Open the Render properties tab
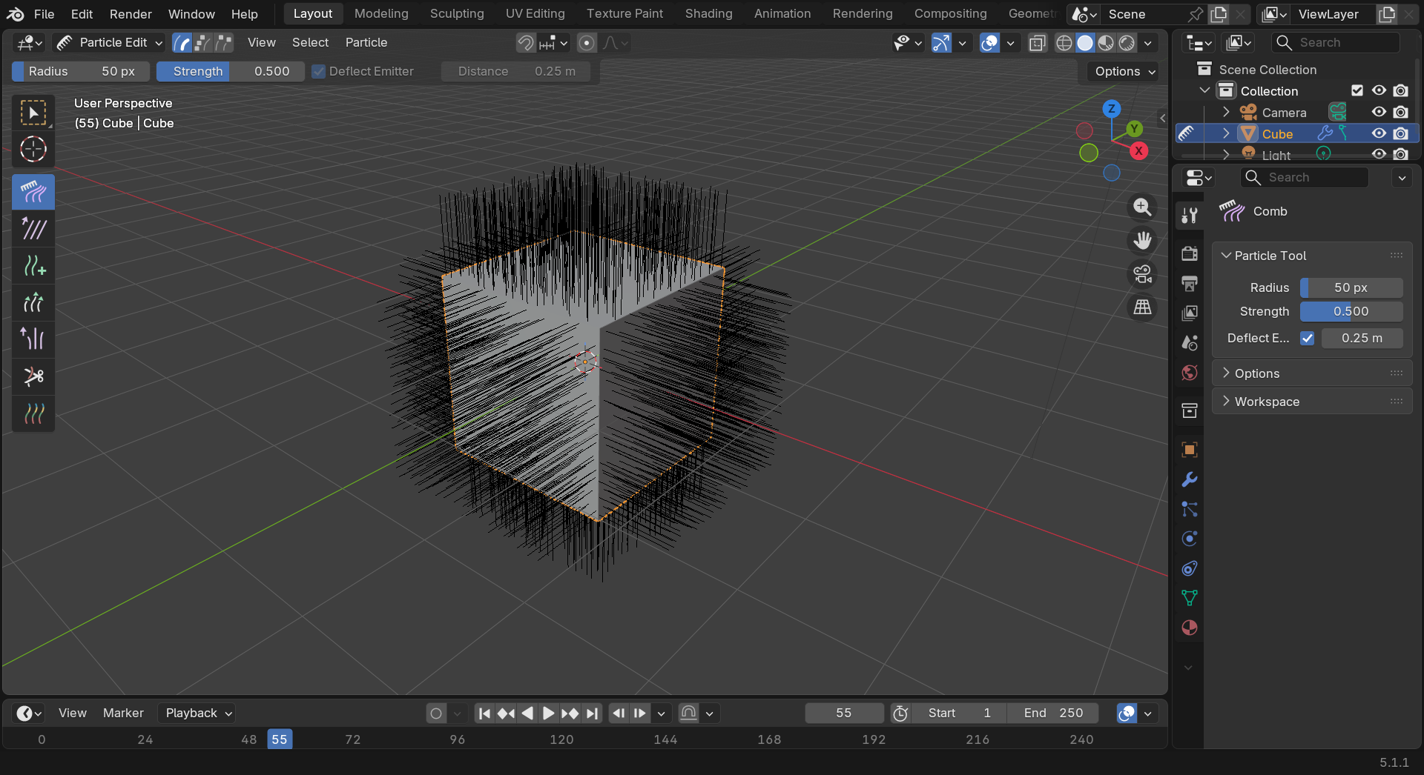1424x775 pixels. tap(1190, 253)
